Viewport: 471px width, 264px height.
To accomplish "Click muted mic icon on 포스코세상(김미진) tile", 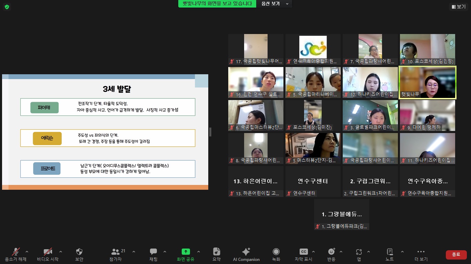I will coord(289,128).
